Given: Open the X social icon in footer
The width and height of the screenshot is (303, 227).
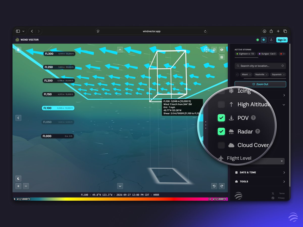Looking at the screenshot, I should point(273,193).
